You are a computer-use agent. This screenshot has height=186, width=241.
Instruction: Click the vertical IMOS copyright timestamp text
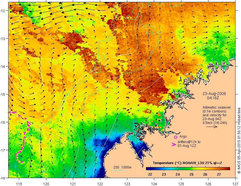239,141
